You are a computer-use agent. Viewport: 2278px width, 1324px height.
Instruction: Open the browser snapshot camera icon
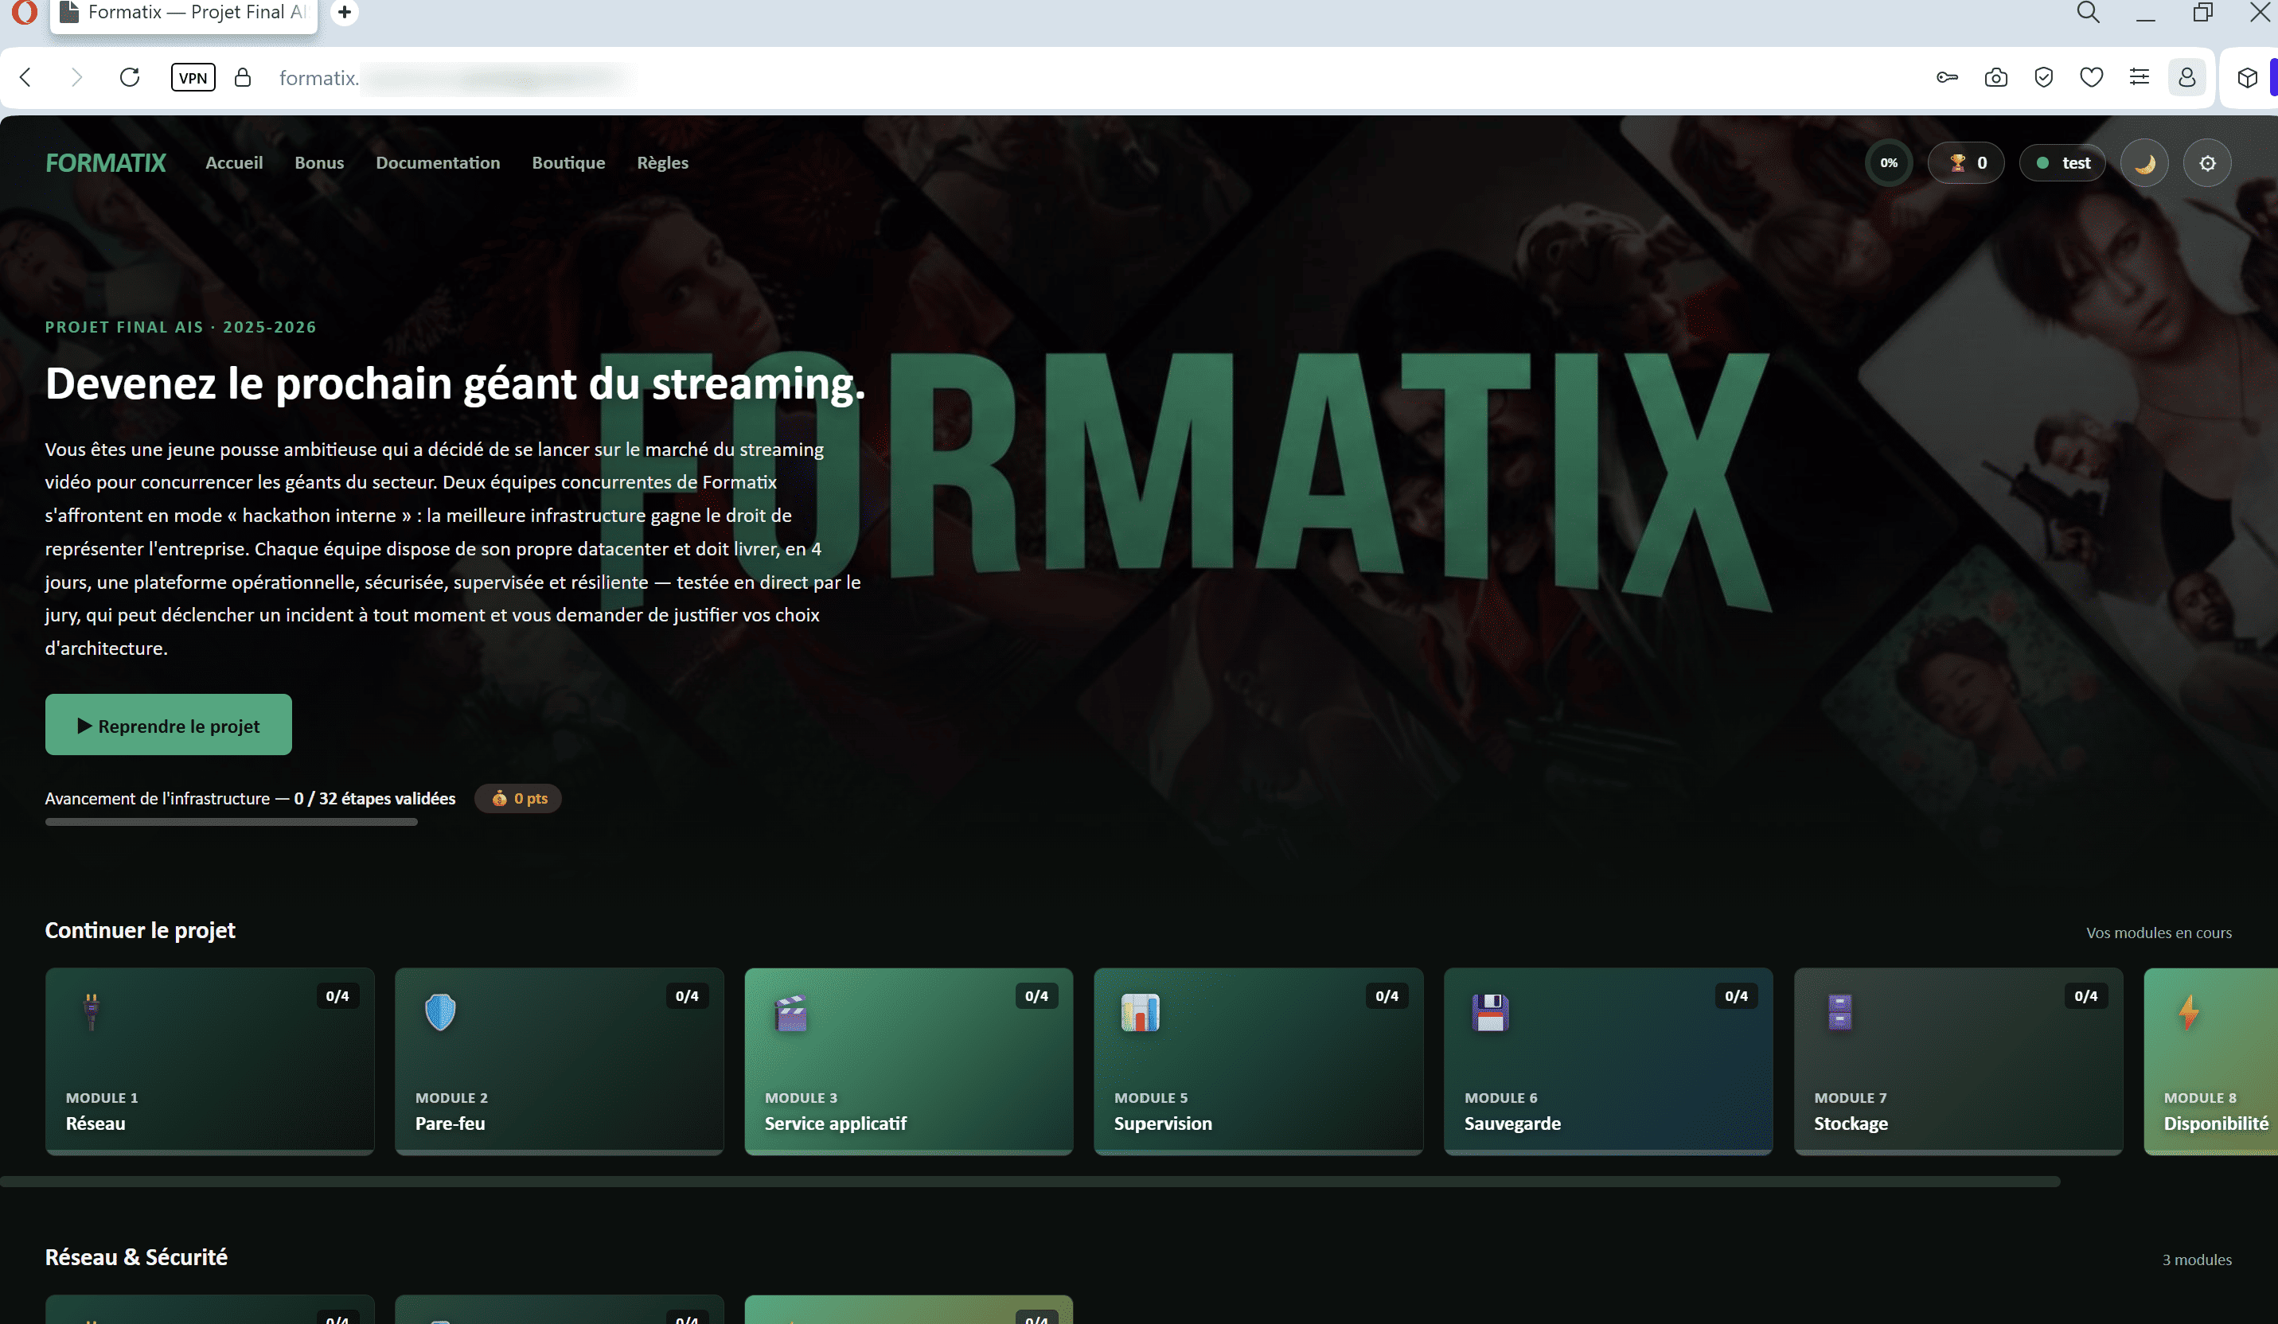(x=1996, y=78)
